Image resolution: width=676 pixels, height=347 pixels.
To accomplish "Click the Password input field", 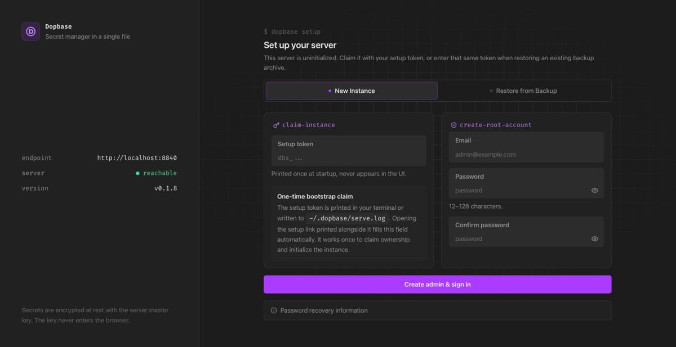I will click(x=526, y=183).
